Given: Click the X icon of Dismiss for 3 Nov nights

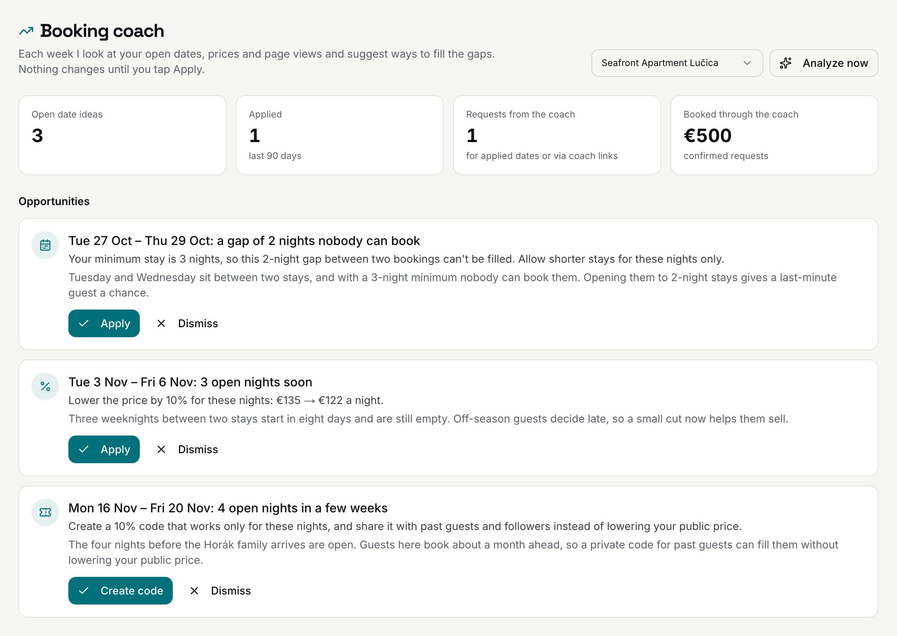Looking at the screenshot, I should click(161, 449).
